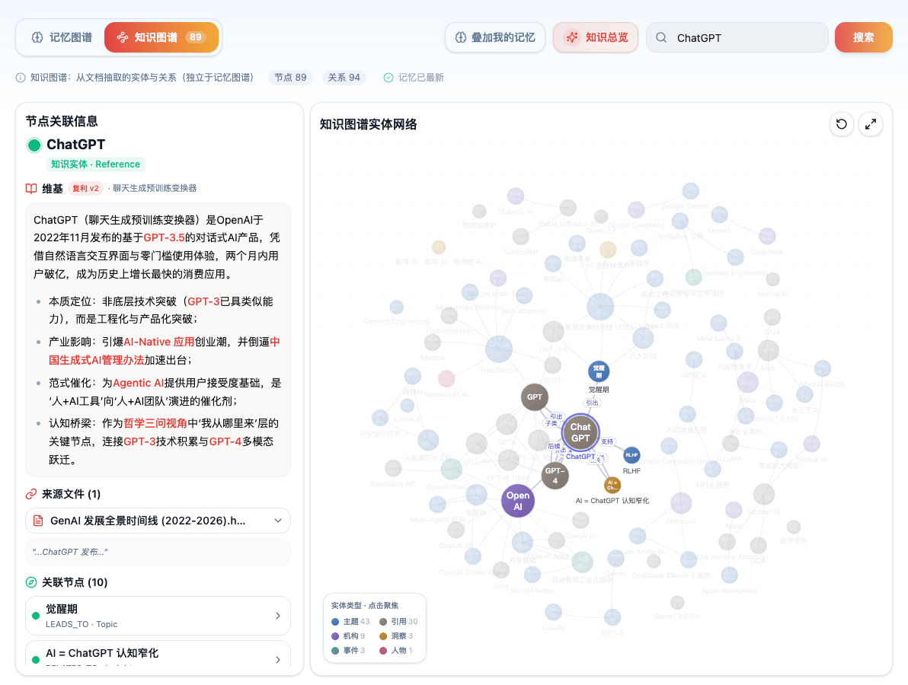Select the 知识图谱 tab
This screenshot has height=685, width=908.
pyautogui.click(x=161, y=37)
